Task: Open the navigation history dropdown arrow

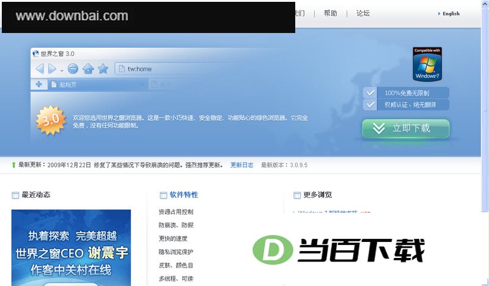Action: (x=62, y=71)
